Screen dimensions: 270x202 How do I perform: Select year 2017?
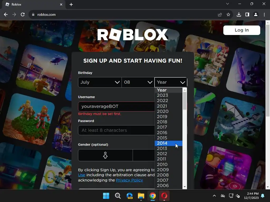tap(168, 127)
